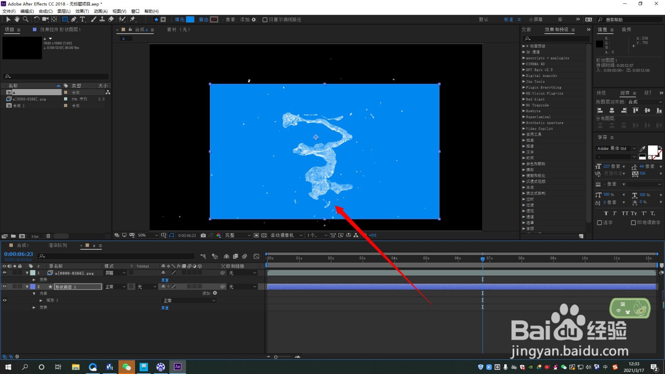Expand the 矩形 1 shape group

tap(41, 300)
